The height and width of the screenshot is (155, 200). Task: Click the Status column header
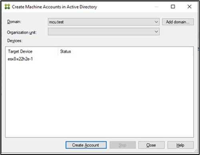click(65, 52)
